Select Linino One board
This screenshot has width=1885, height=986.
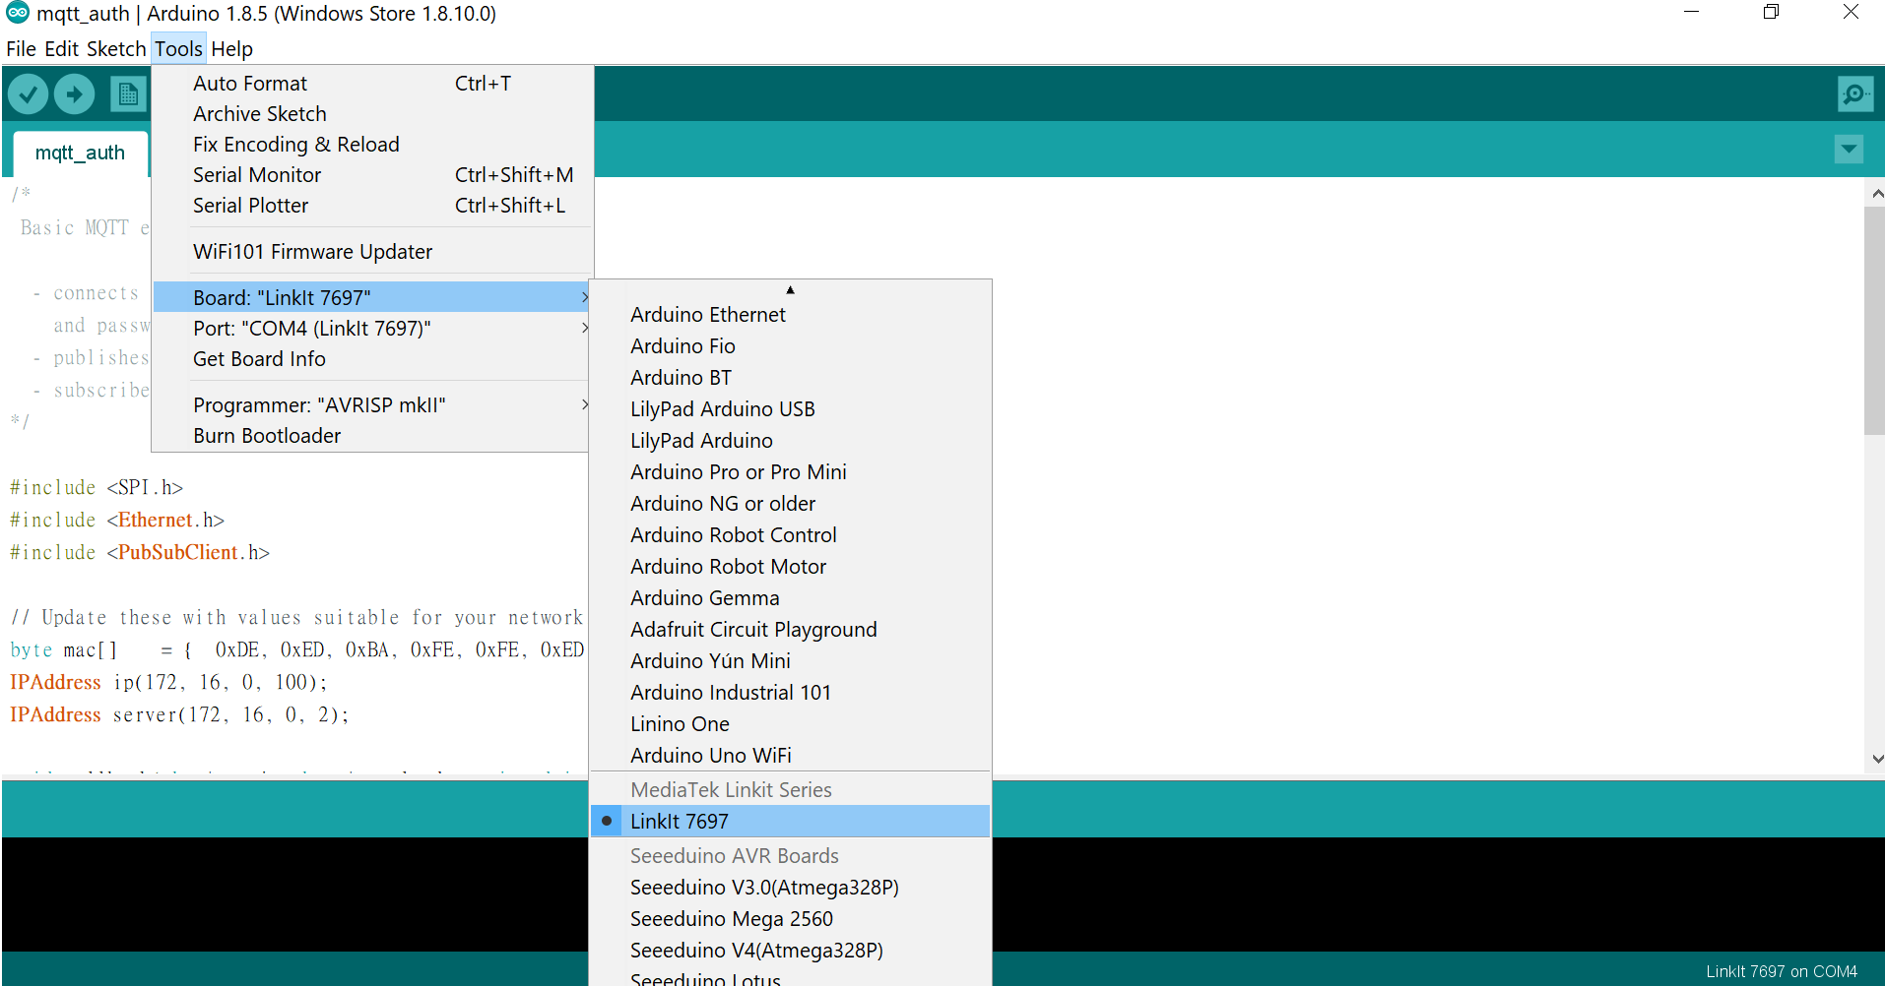coord(790,724)
